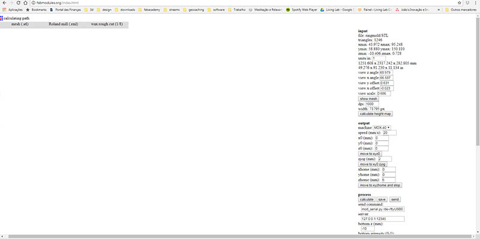Click move to xyzhome and stop
The width and height of the screenshot is (480, 239).
point(380,185)
